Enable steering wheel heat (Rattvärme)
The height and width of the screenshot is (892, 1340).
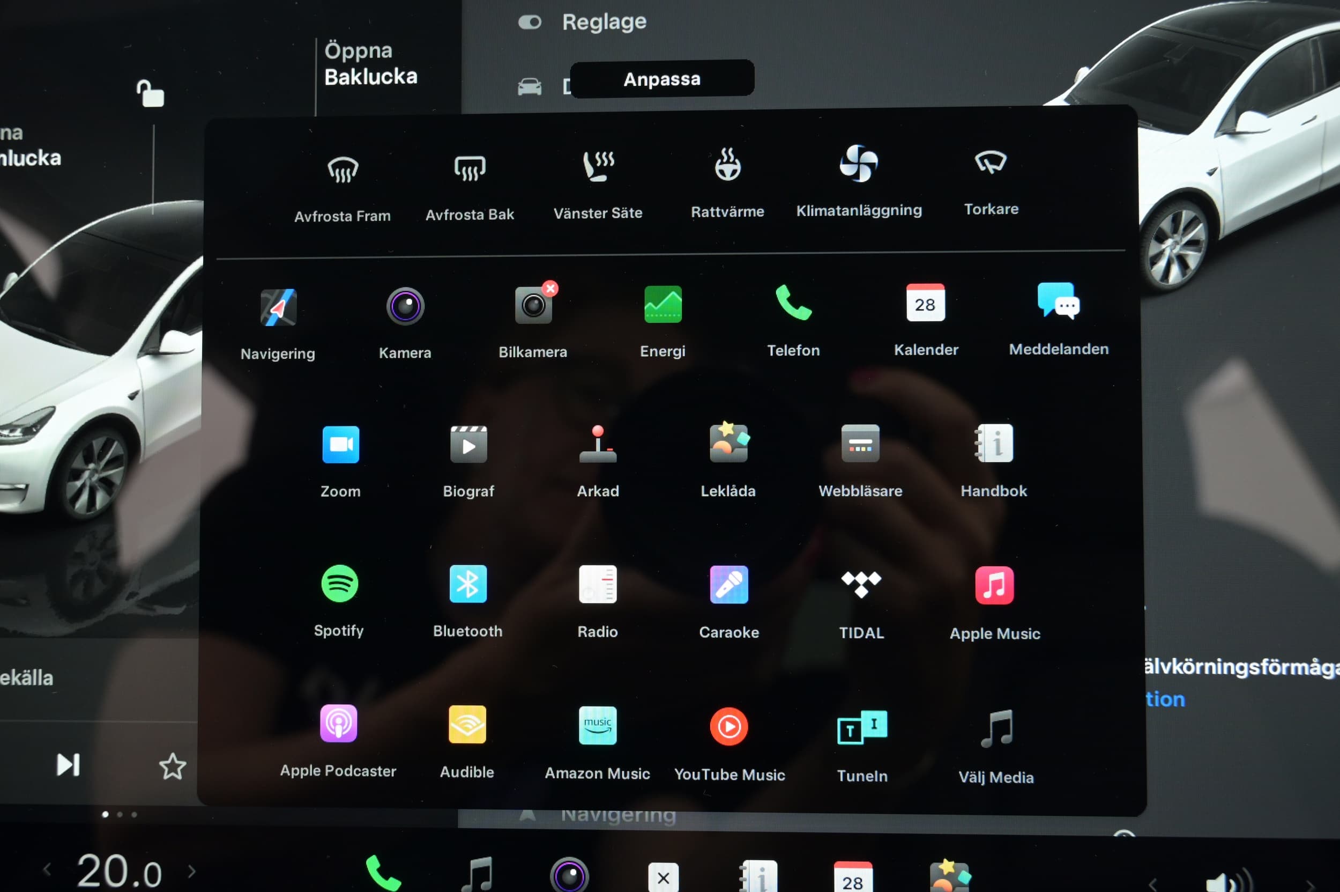pyautogui.click(x=727, y=185)
